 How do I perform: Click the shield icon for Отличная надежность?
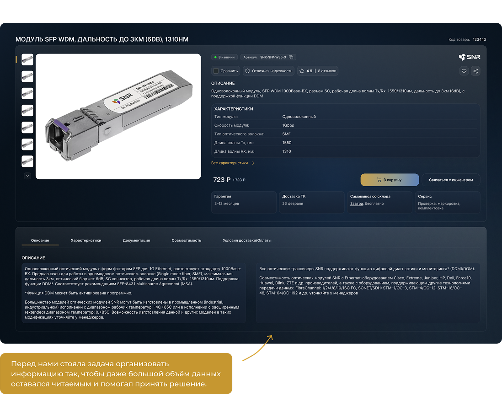click(247, 71)
